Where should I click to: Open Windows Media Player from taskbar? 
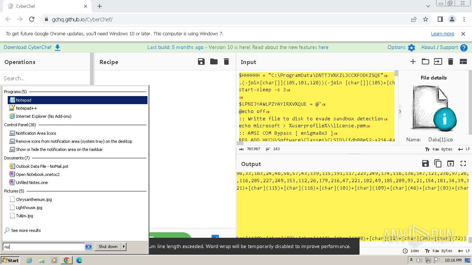(x=54, y=260)
